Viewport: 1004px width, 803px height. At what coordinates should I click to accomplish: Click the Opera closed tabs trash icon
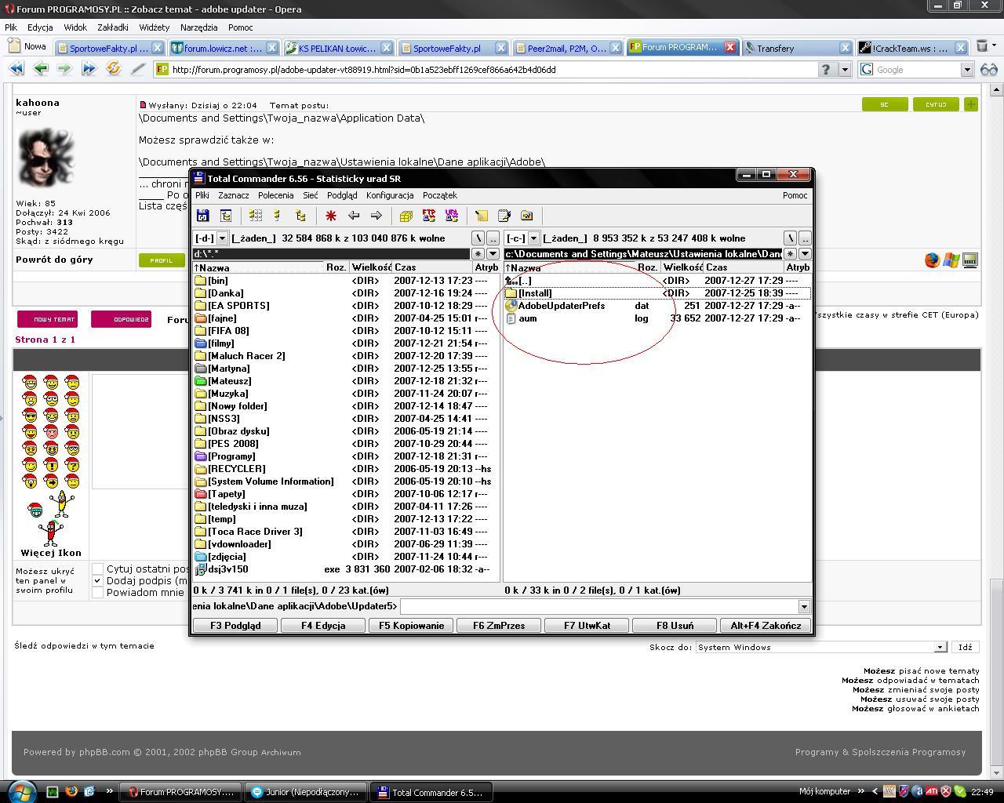[981, 48]
